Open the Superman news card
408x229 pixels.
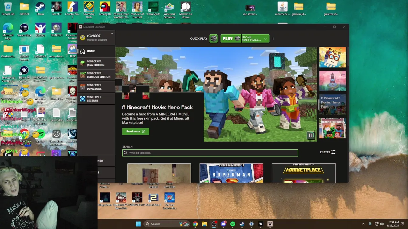click(231, 173)
